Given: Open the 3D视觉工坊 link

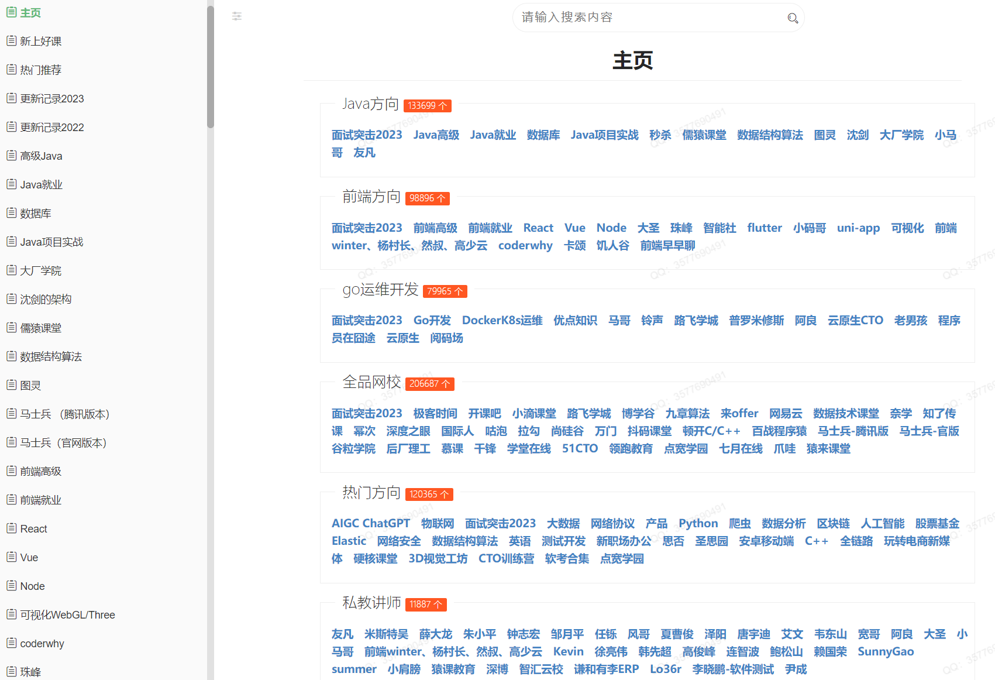Looking at the screenshot, I should pos(438,559).
